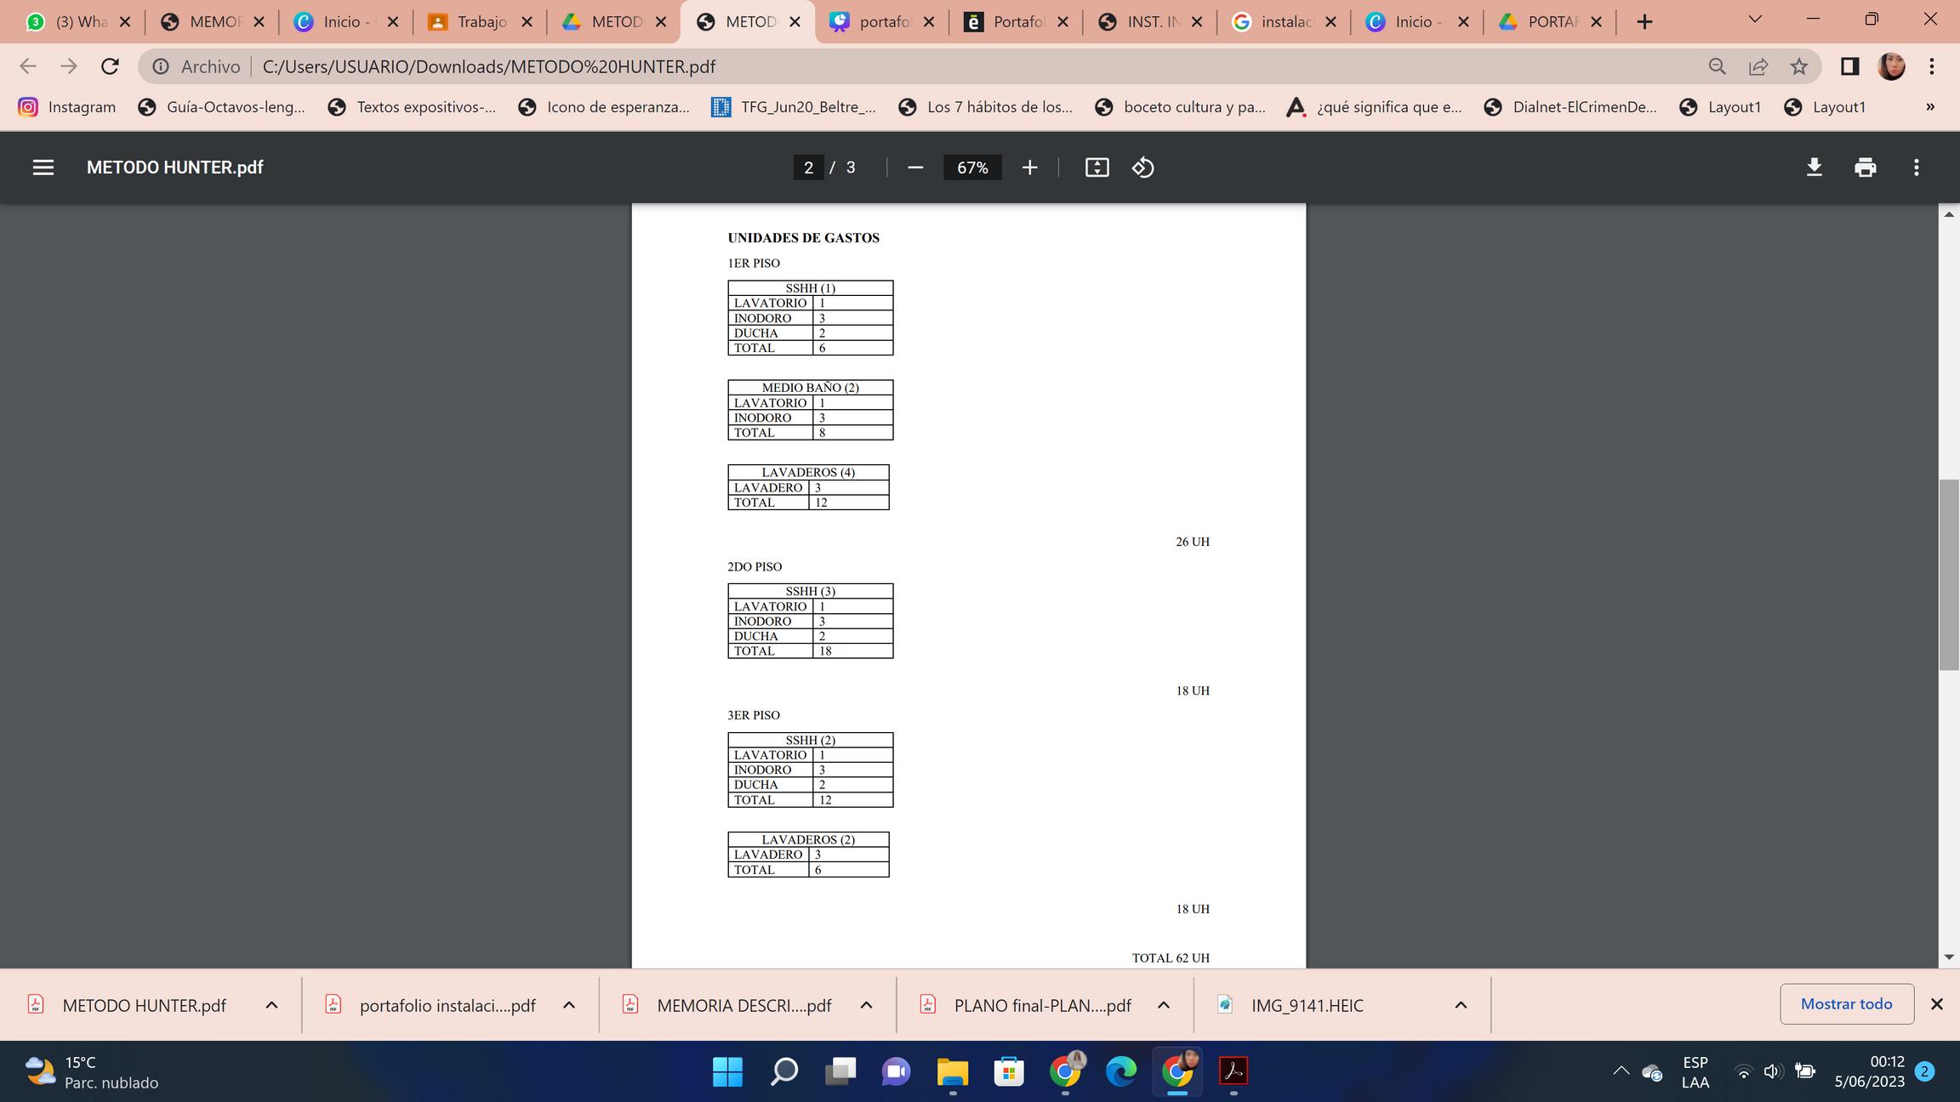Rotate the PDF counterclockwise
The height and width of the screenshot is (1102, 1960).
pos(1142,168)
